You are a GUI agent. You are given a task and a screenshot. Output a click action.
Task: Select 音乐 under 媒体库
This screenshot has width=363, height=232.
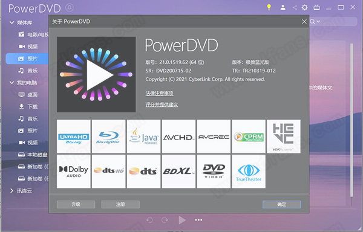[x=28, y=71]
